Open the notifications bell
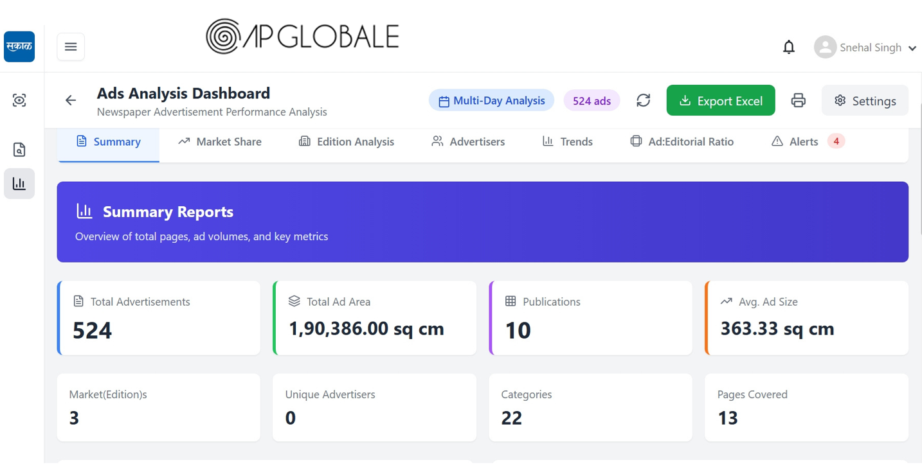Screen dimensions: 922x474 coord(788,47)
